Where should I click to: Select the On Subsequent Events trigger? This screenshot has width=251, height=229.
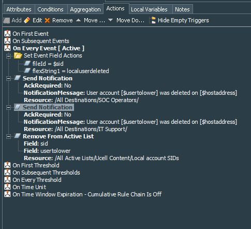pos(41,41)
